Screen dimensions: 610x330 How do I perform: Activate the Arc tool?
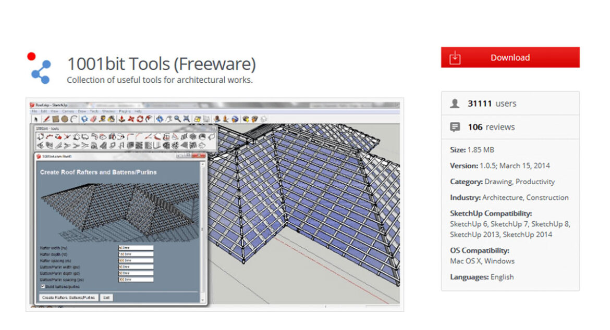[74, 119]
